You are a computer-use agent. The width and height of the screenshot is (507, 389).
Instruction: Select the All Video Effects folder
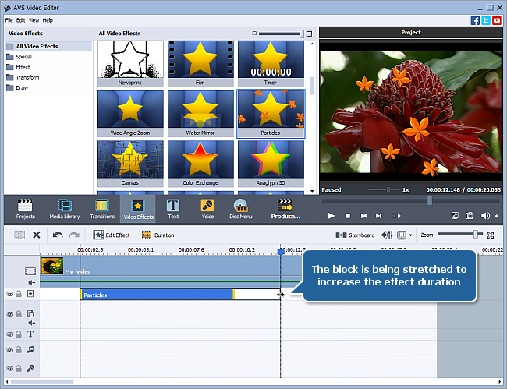coord(48,46)
